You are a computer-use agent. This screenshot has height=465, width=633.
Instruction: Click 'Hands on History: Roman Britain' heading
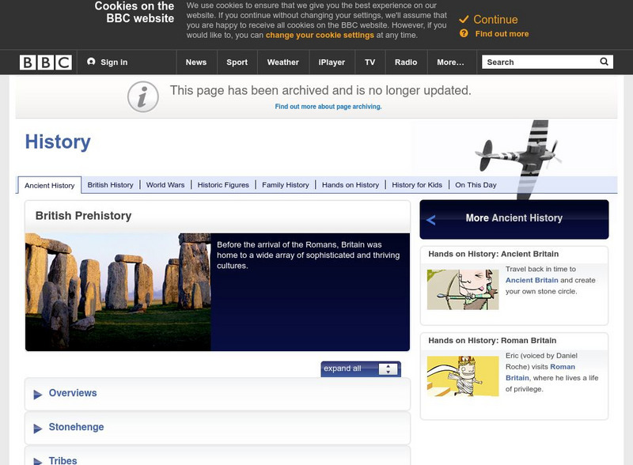pos(492,340)
